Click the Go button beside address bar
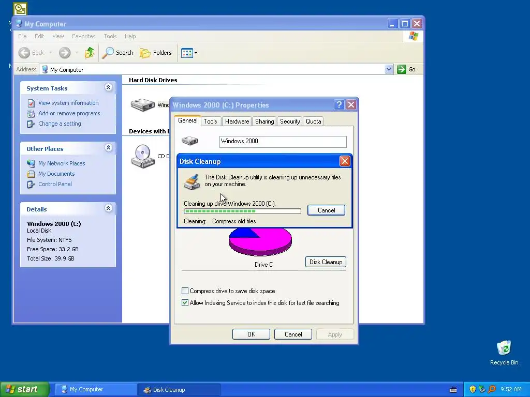The image size is (530, 397). tap(406, 69)
